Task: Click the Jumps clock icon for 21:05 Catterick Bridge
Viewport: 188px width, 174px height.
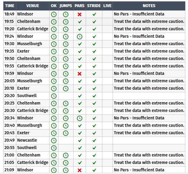Action: (x=66, y=163)
